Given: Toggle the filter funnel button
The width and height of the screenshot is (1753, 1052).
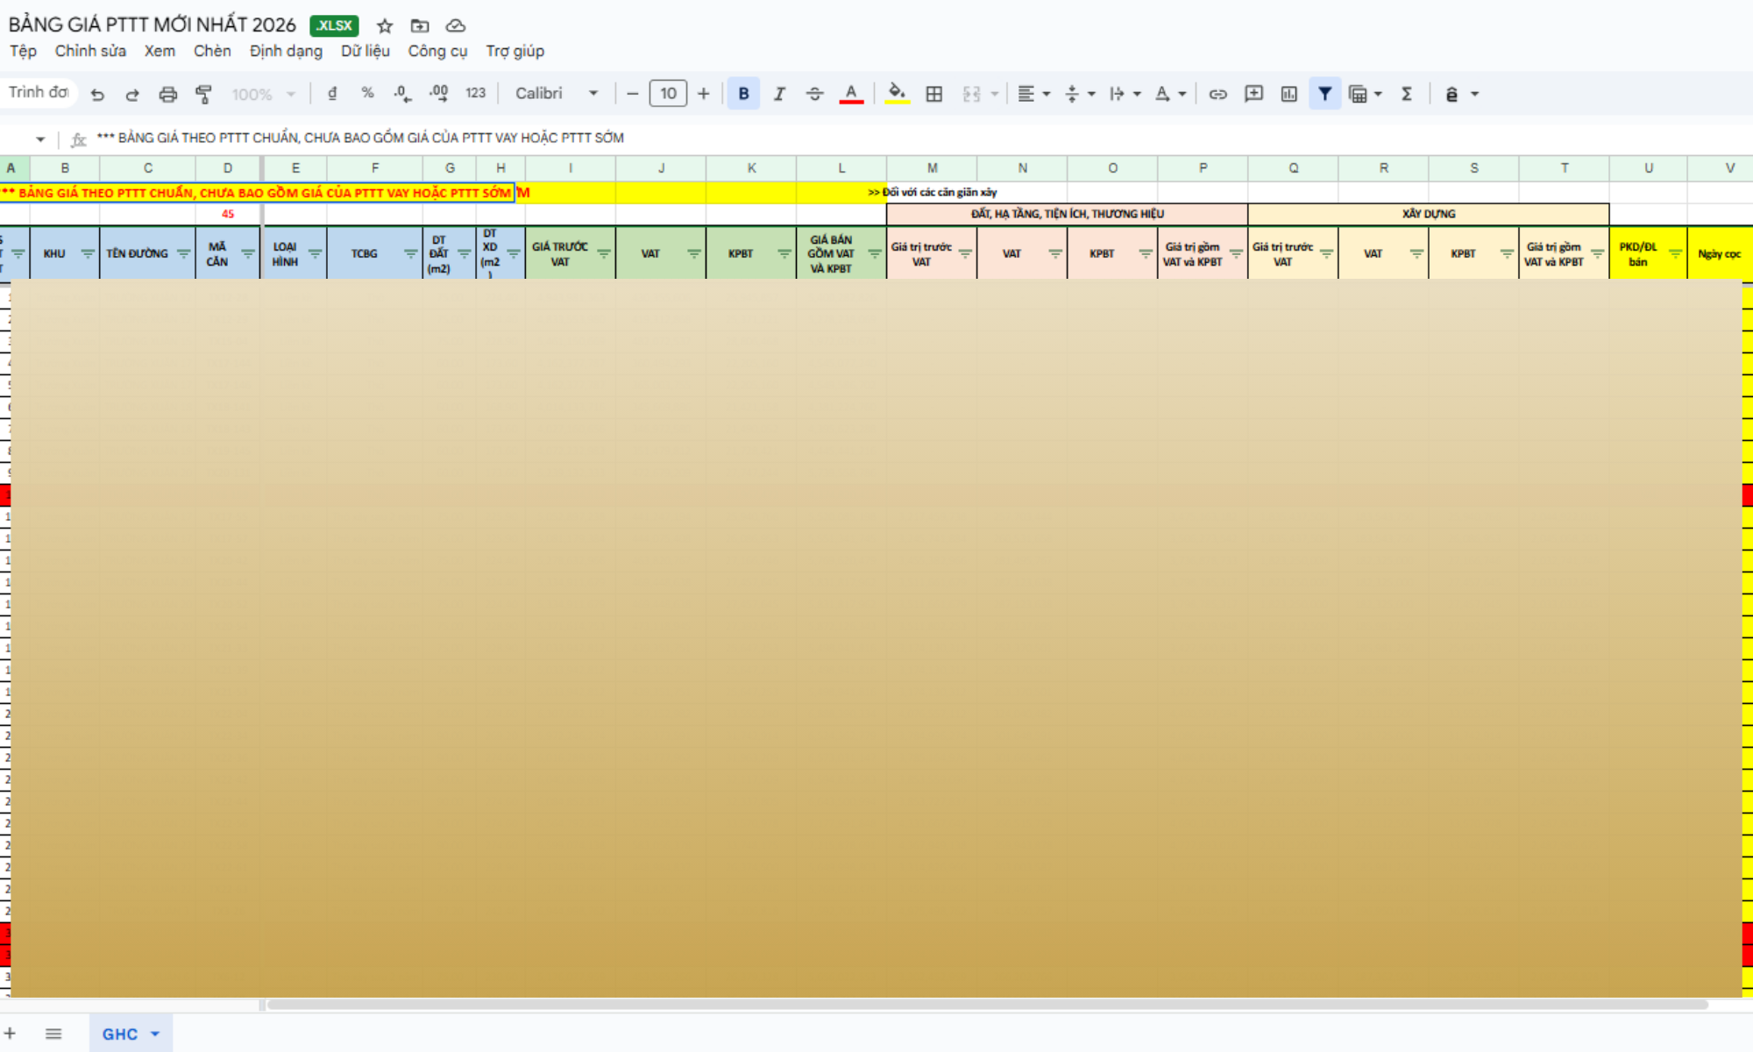Looking at the screenshot, I should (1324, 94).
